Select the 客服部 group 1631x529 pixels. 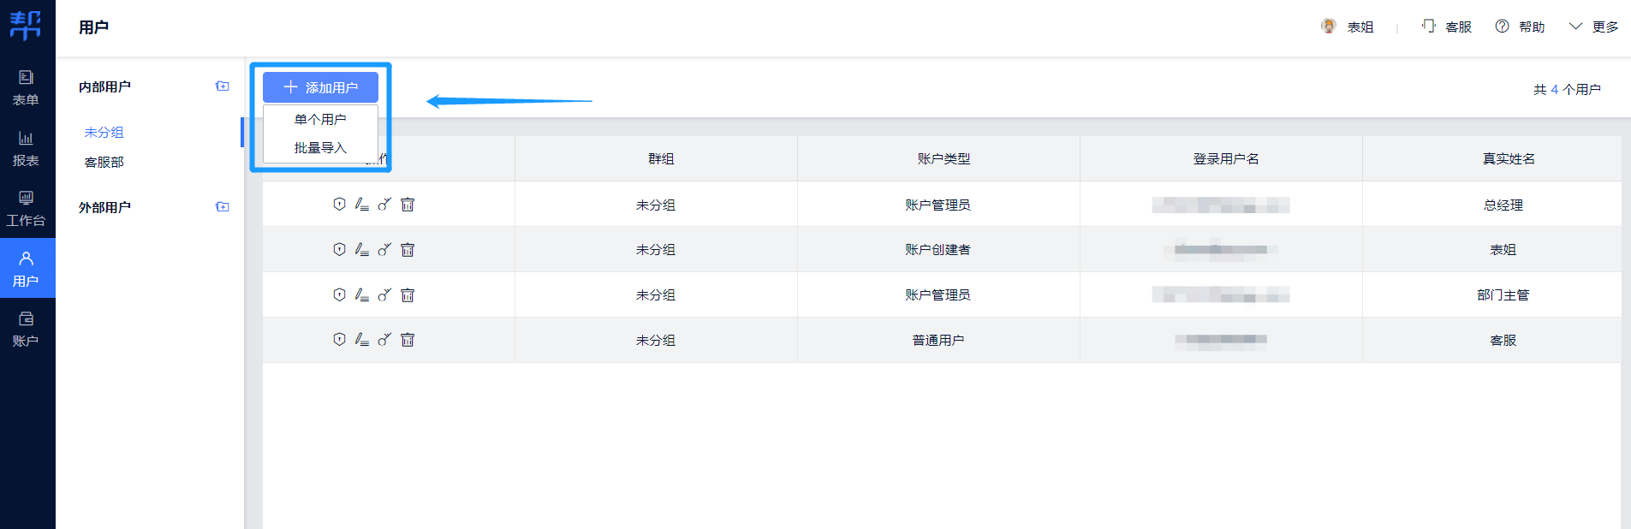click(x=104, y=163)
